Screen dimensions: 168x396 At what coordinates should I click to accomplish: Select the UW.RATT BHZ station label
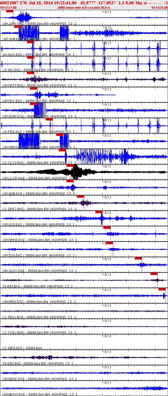coord(13,85)
